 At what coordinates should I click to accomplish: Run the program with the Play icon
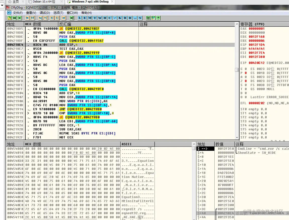tap(27, 18)
